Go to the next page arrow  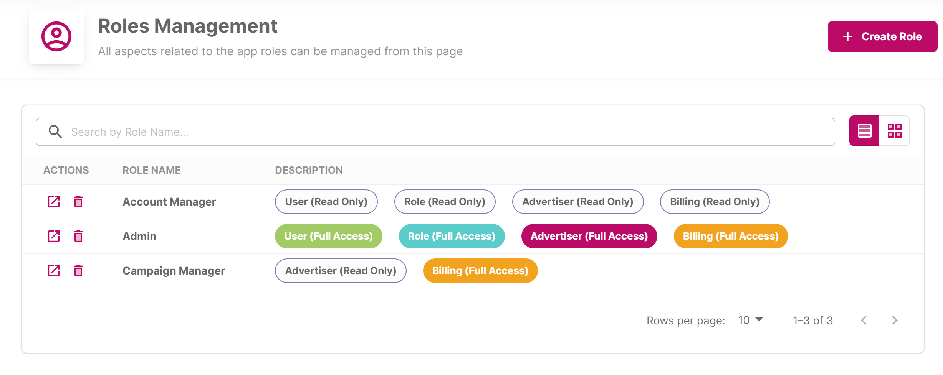click(895, 320)
